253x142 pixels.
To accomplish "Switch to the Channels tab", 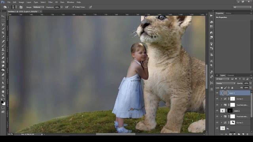I will (x=230, y=75).
